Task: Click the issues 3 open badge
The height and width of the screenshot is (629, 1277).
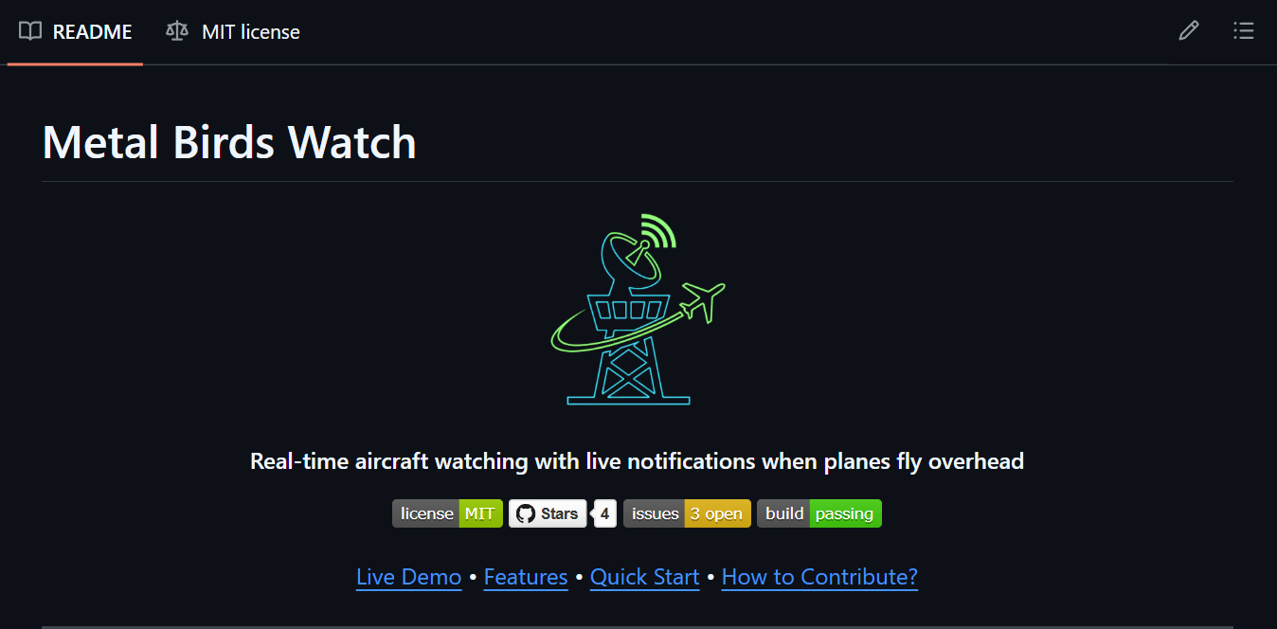Action: pos(687,513)
